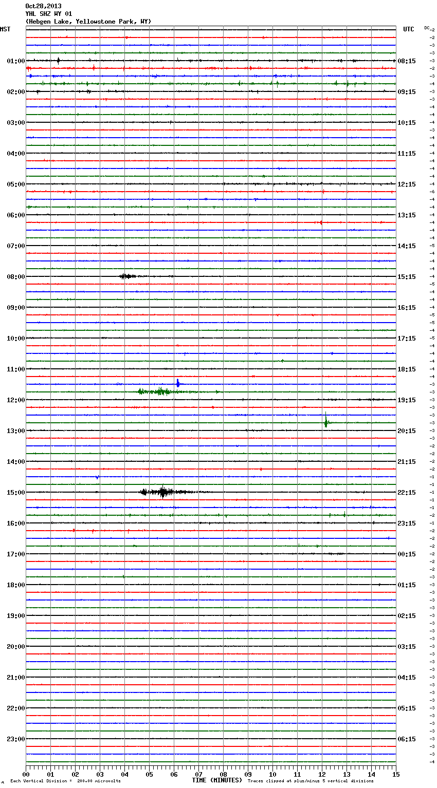
Task: Click the vertical division 200.00 microvolts note
Action: click(x=65, y=781)
